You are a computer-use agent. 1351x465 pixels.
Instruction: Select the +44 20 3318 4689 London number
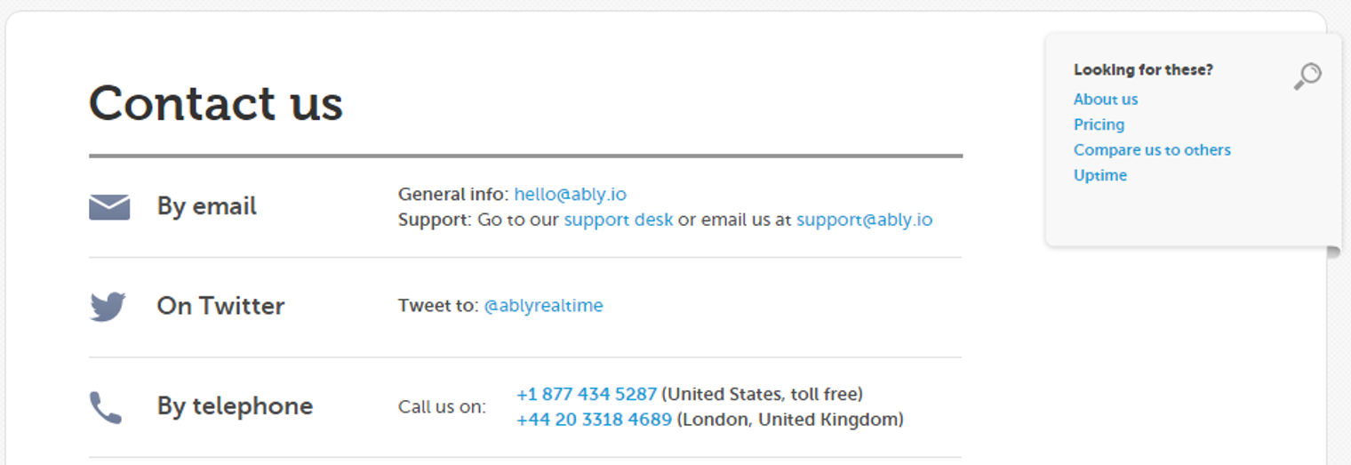(594, 419)
